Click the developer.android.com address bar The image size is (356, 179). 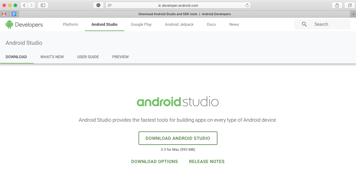[178, 5]
